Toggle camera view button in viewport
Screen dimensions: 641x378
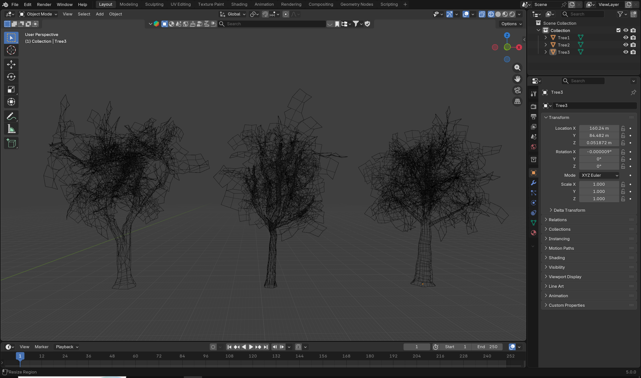517,90
